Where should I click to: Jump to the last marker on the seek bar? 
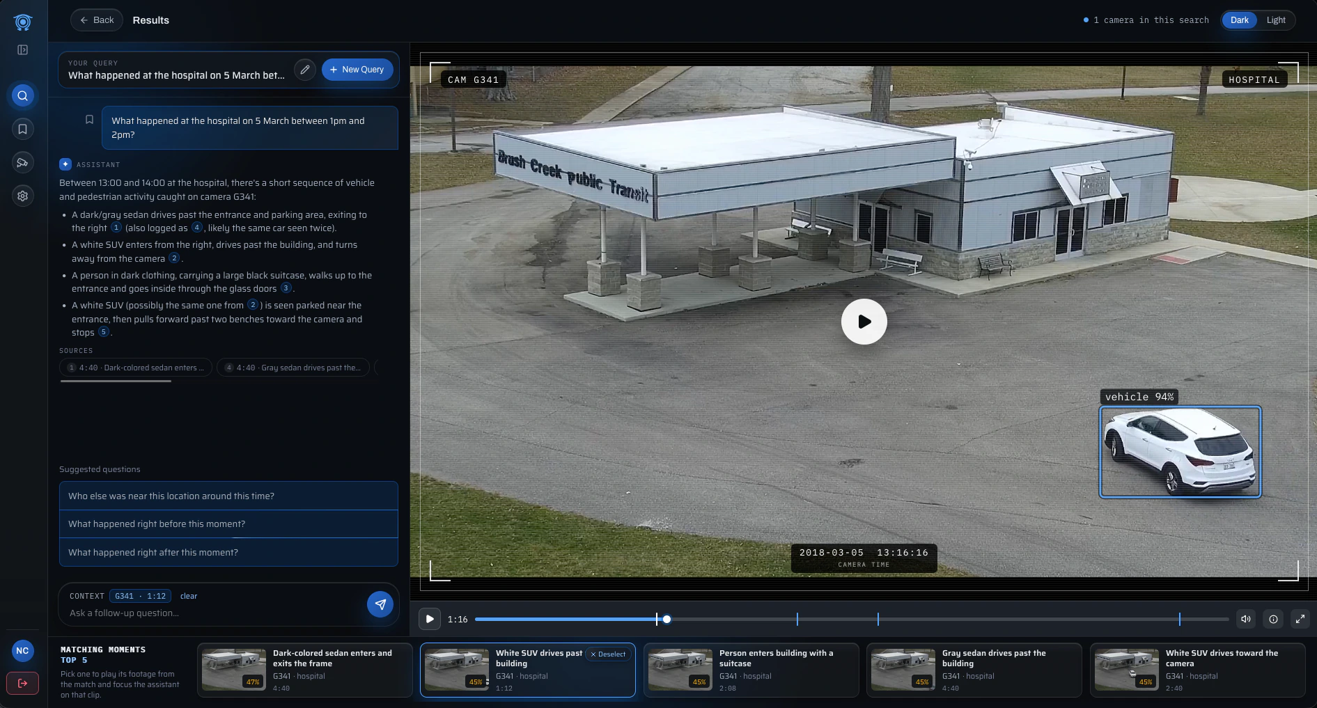click(x=1180, y=619)
